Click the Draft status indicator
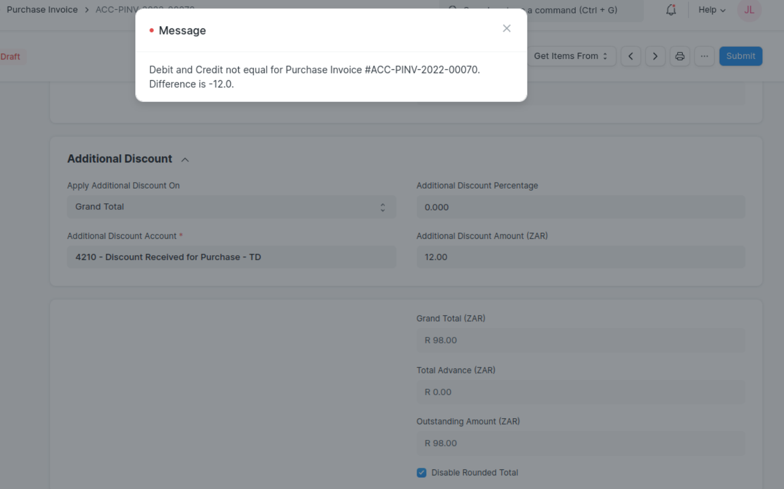 tap(11, 56)
